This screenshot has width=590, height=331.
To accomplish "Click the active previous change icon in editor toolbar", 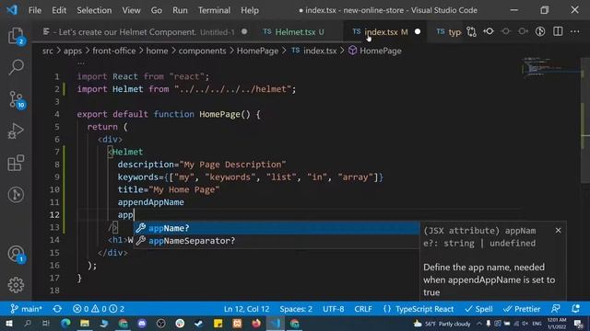I will click(489, 32).
